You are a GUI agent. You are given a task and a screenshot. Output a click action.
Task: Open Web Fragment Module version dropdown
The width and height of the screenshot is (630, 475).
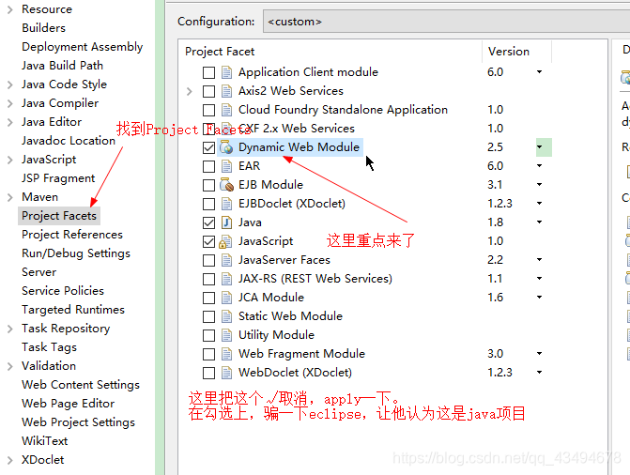[540, 353]
